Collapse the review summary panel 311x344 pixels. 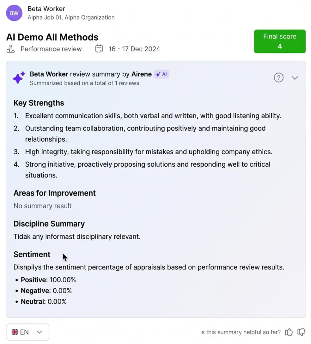295,78
